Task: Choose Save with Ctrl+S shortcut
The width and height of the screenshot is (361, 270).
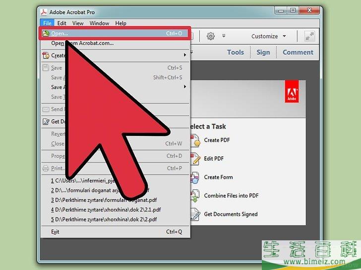Action: [x=115, y=68]
